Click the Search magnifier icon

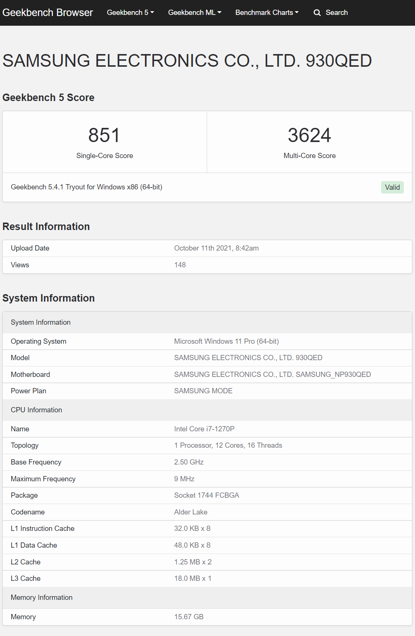pyautogui.click(x=317, y=13)
